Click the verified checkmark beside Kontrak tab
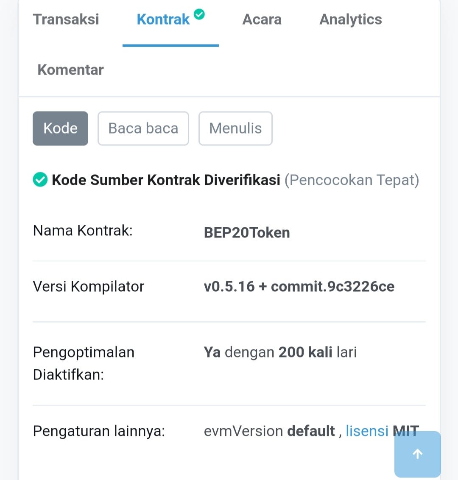458x480 pixels. tap(199, 14)
